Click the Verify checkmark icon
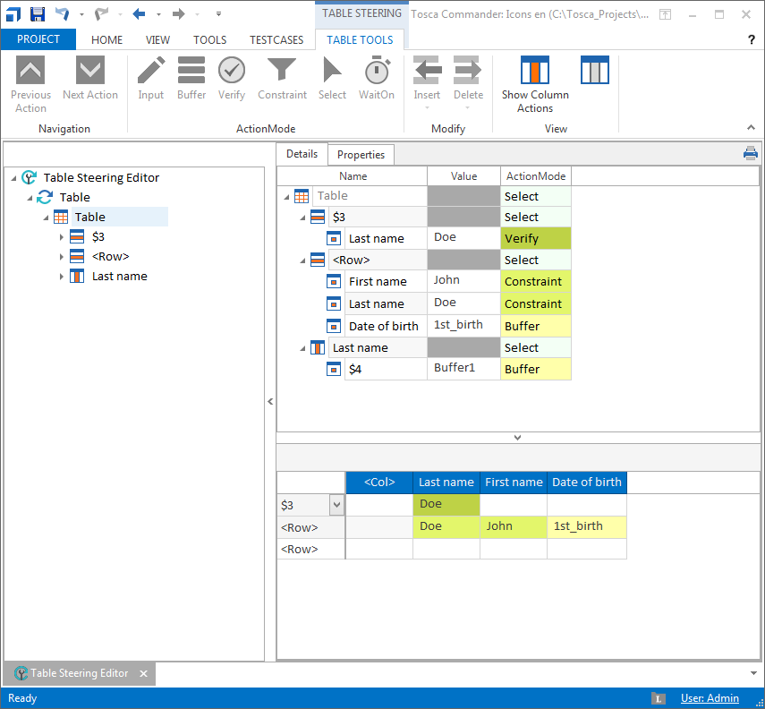The width and height of the screenshot is (765, 709). click(232, 71)
